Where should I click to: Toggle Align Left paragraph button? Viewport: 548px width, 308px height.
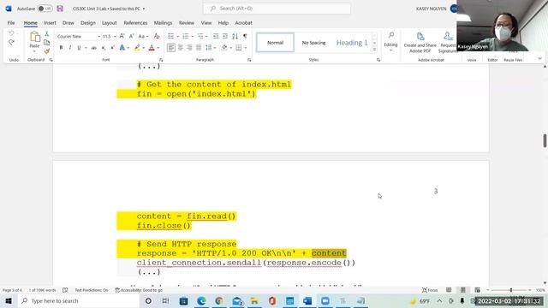coord(171,48)
